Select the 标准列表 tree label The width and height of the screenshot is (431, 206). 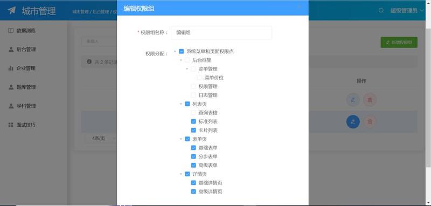(x=208, y=121)
